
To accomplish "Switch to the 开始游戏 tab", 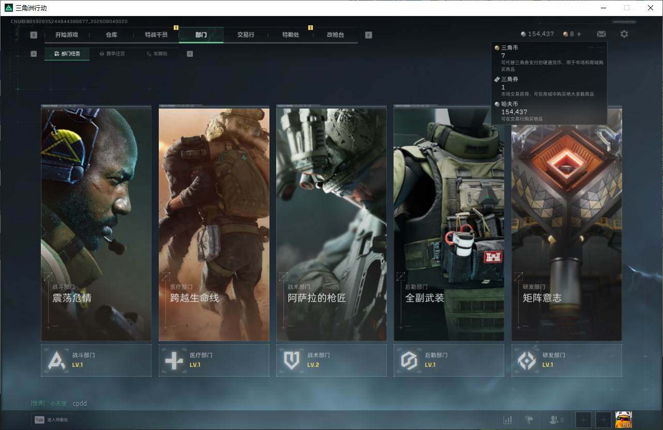I will (x=67, y=35).
